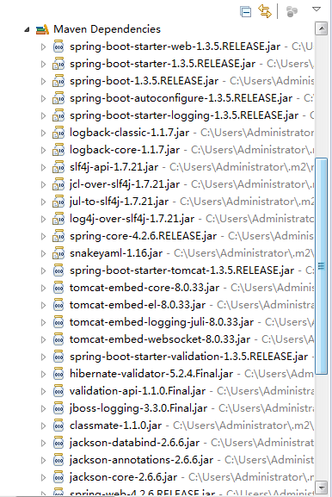332x497 pixels.
Task: Select spring-boot-starter-validation-1.3.5.RELEASE.jar entry
Action: [188, 357]
